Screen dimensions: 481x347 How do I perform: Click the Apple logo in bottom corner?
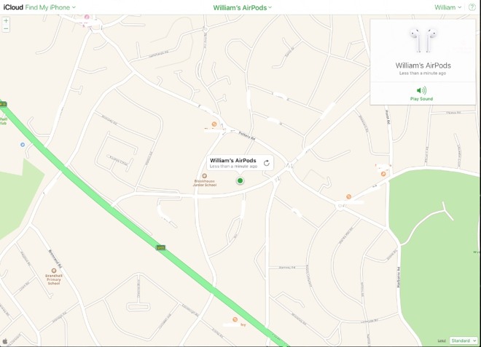(5, 341)
